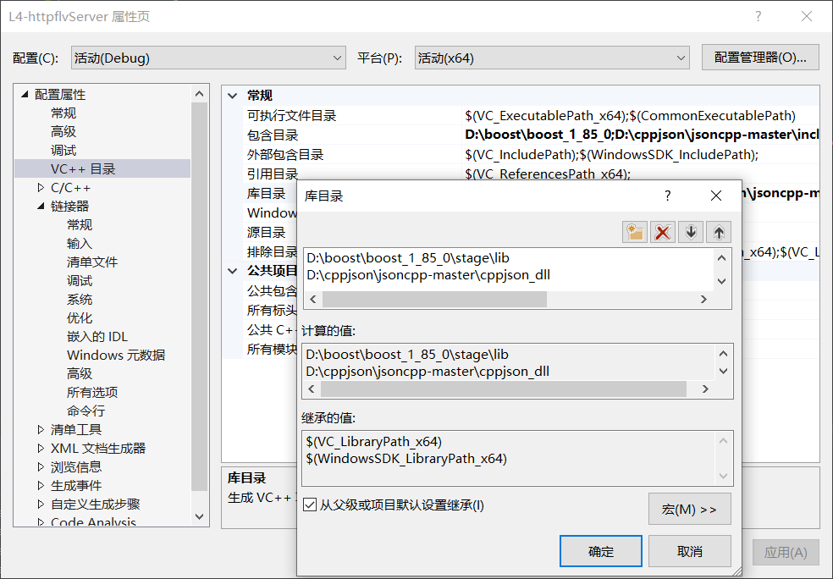Viewport: 833px width, 579px height.
Task: Click the edit list horizontal scrollbar thumb
Action: point(434,299)
